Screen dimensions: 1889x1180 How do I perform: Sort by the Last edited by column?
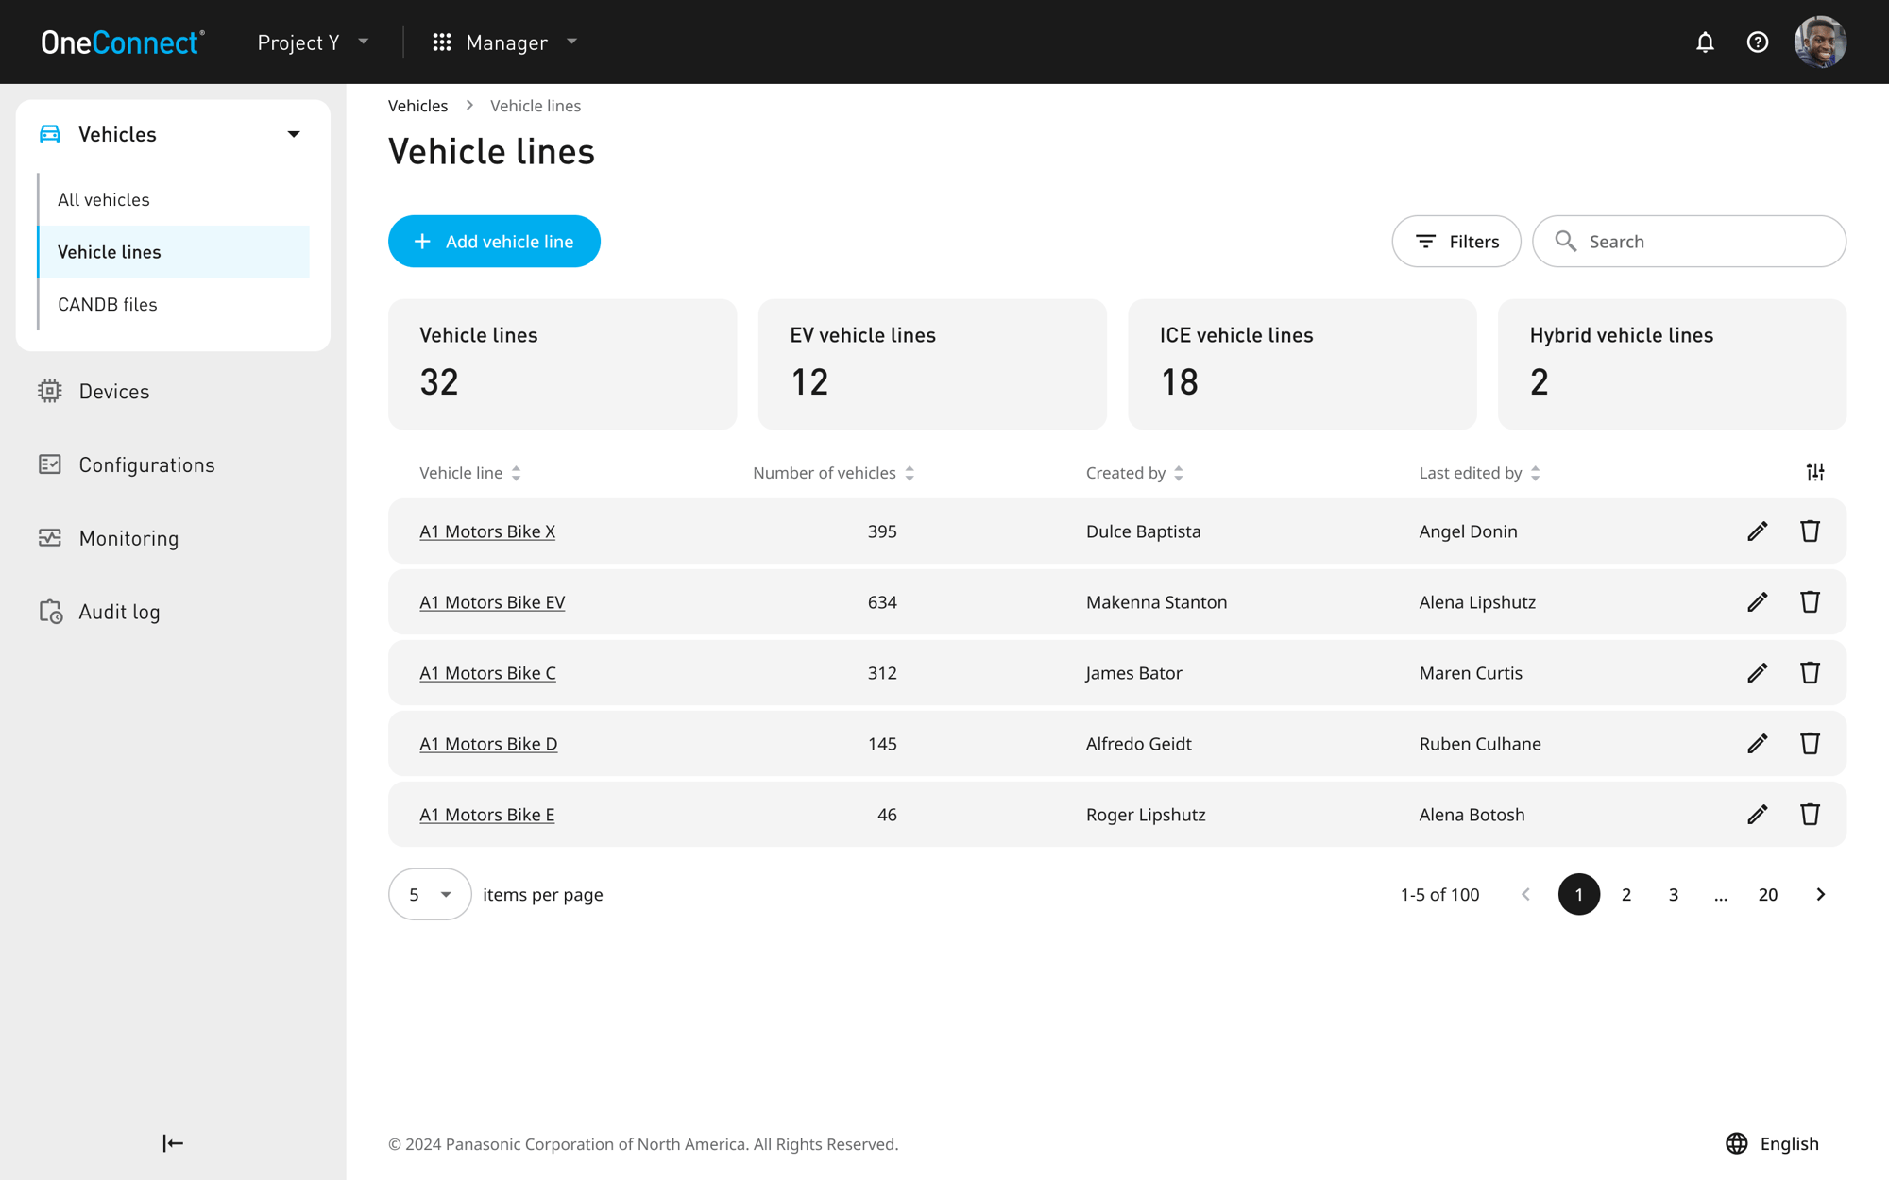tap(1535, 473)
